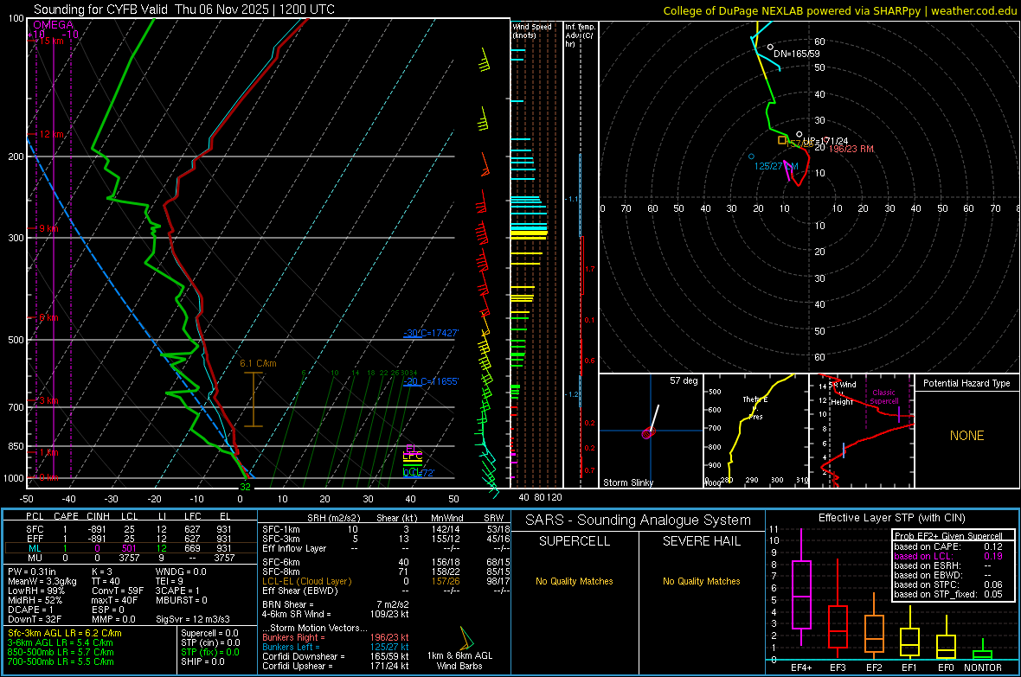Click the Storm Slinky plot circle
Image resolution: width=1021 pixels, height=677 pixels.
coord(648,432)
